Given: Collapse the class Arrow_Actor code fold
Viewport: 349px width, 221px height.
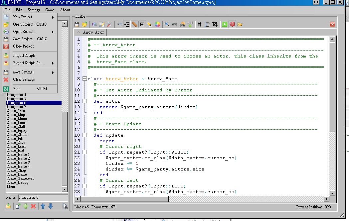Looking at the screenshot, I should point(85,78).
